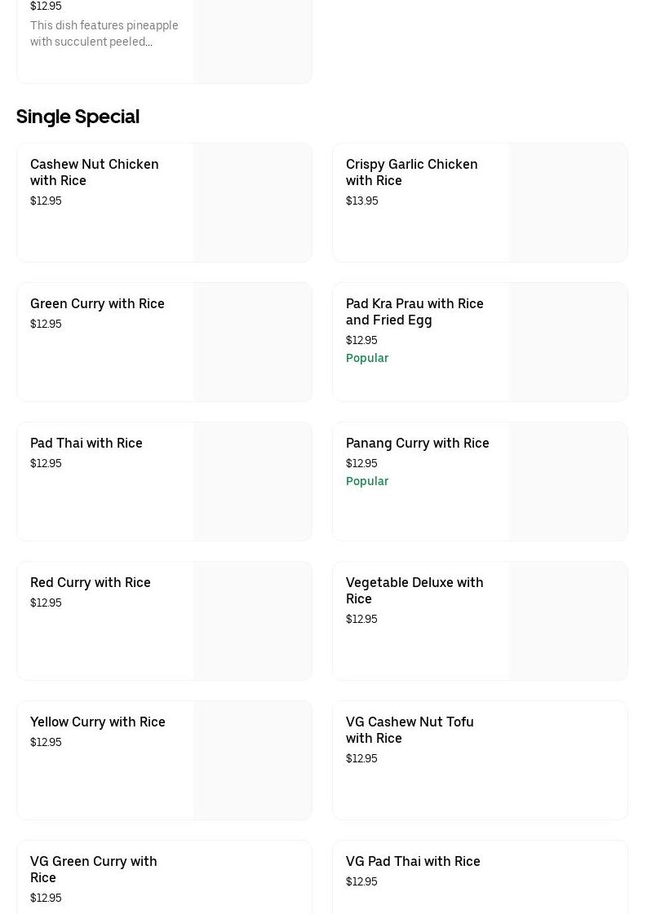Click the Pad Kra Prau image thumbnail
The image size is (656, 914).
point(569,342)
